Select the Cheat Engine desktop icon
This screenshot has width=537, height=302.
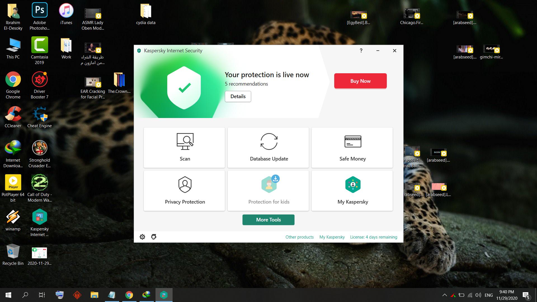39,117
